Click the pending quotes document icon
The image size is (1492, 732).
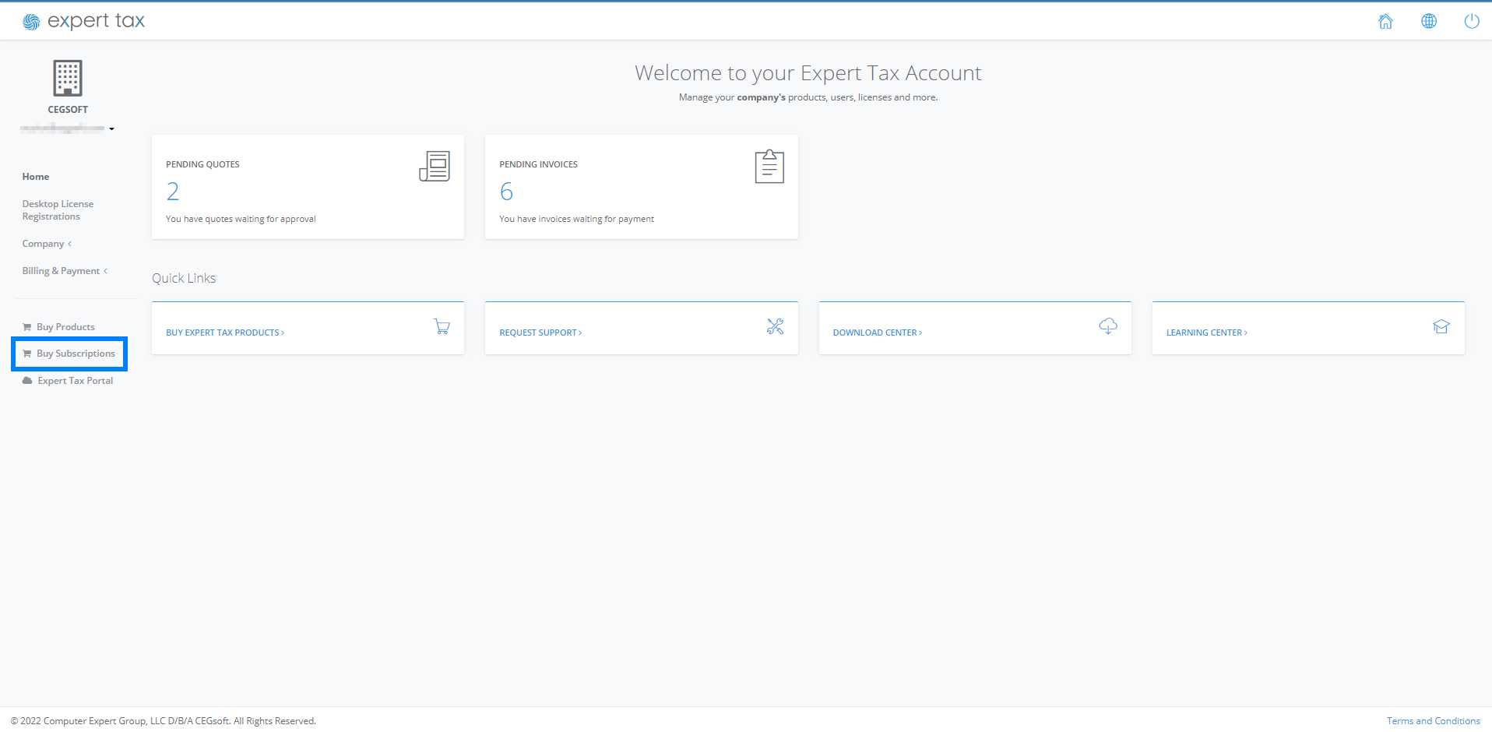tap(435, 166)
